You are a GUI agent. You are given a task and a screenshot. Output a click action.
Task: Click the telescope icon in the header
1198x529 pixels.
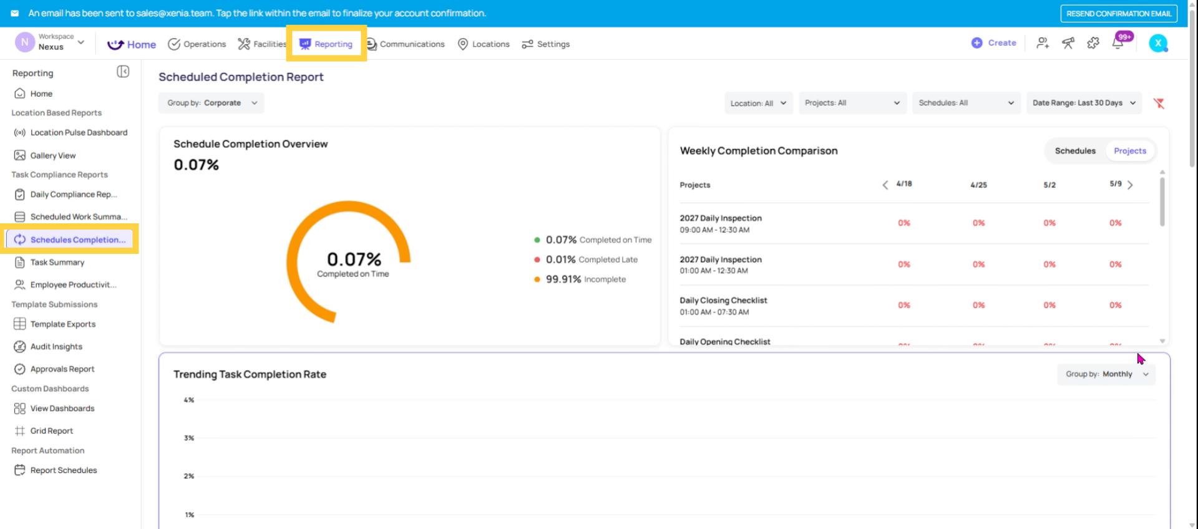click(x=1068, y=43)
